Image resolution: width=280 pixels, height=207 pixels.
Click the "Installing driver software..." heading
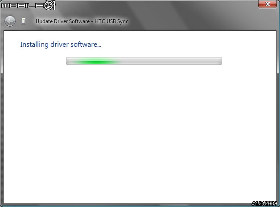tap(61, 45)
